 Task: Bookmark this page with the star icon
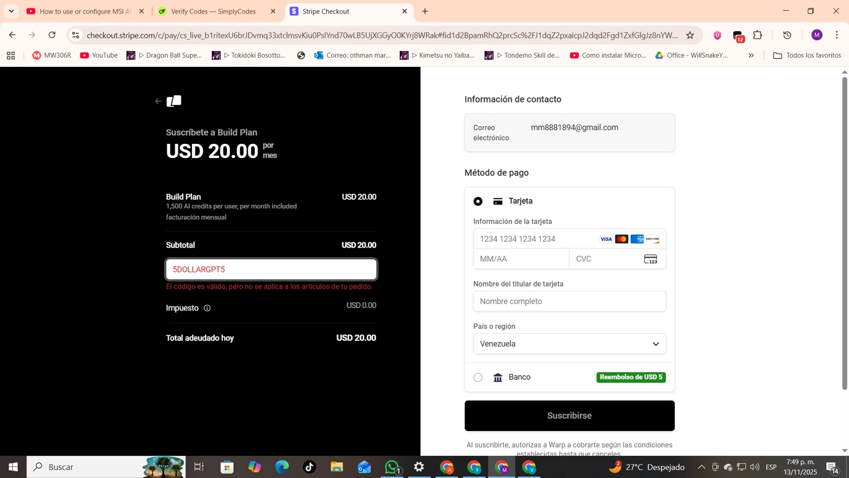click(x=690, y=35)
